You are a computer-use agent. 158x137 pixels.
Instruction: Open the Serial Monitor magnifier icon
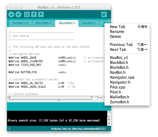click(104, 15)
